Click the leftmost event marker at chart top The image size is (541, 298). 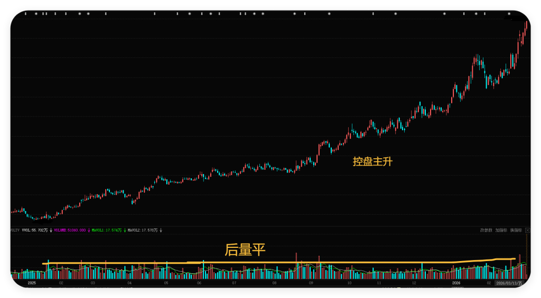pos(25,14)
